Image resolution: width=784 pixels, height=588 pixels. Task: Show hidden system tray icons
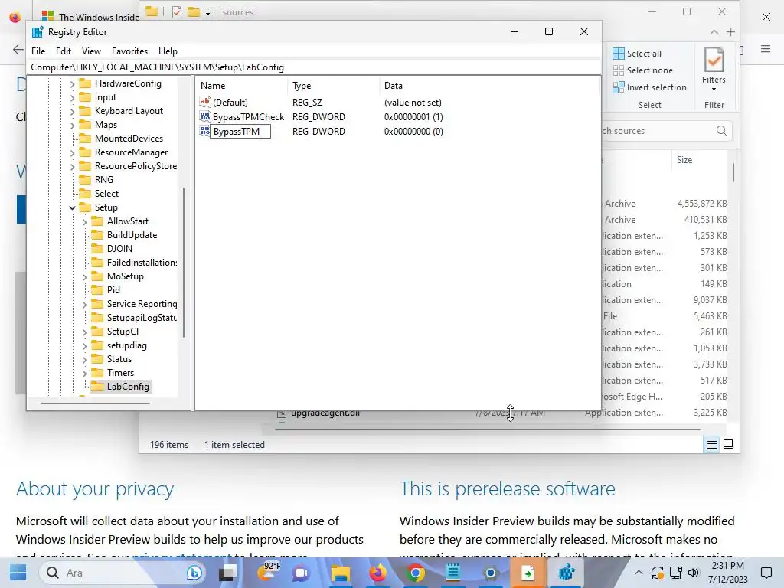pos(639,573)
